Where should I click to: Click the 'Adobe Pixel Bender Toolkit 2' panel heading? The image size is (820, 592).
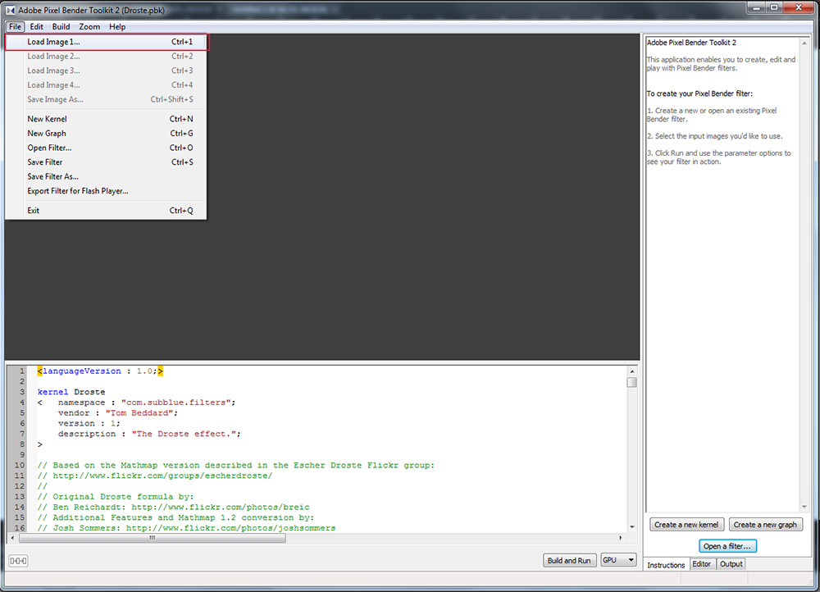691,43
